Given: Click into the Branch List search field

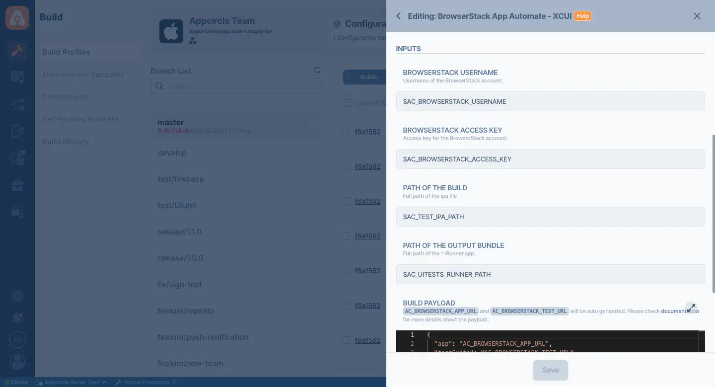Looking at the screenshot, I should 235,86.
